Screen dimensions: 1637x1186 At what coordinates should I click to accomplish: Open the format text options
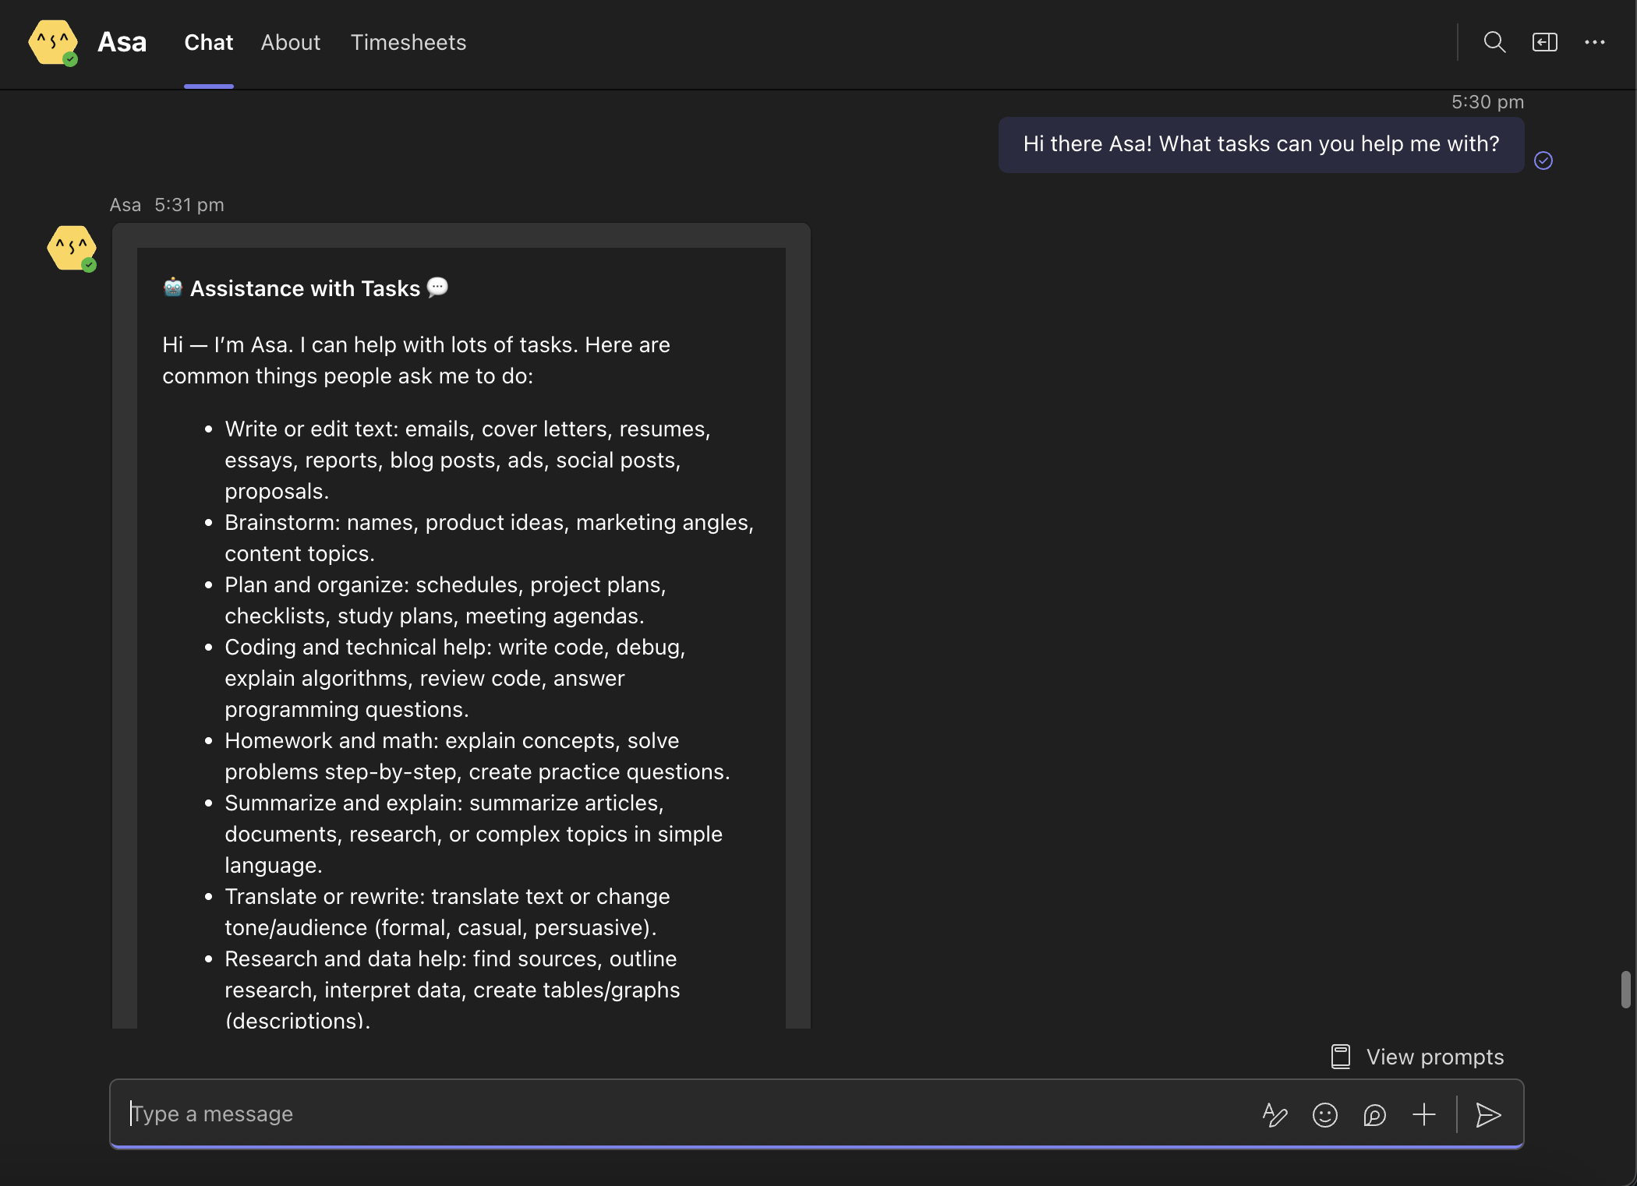pyautogui.click(x=1275, y=1114)
